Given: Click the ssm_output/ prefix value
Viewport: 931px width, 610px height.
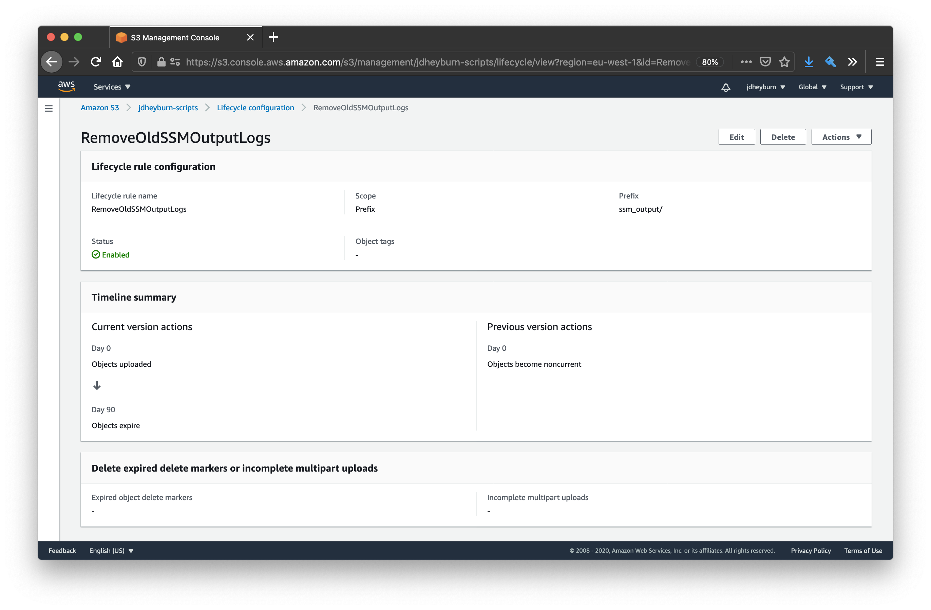Looking at the screenshot, I should [x=640, y=209].
